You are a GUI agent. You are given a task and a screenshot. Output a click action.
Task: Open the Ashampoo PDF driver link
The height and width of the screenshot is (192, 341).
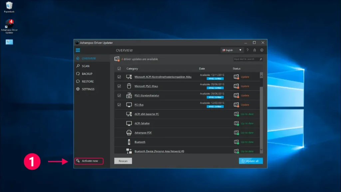click(143, 133)
